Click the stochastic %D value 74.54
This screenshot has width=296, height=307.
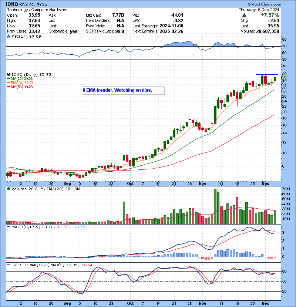click(x=86, y=265)
